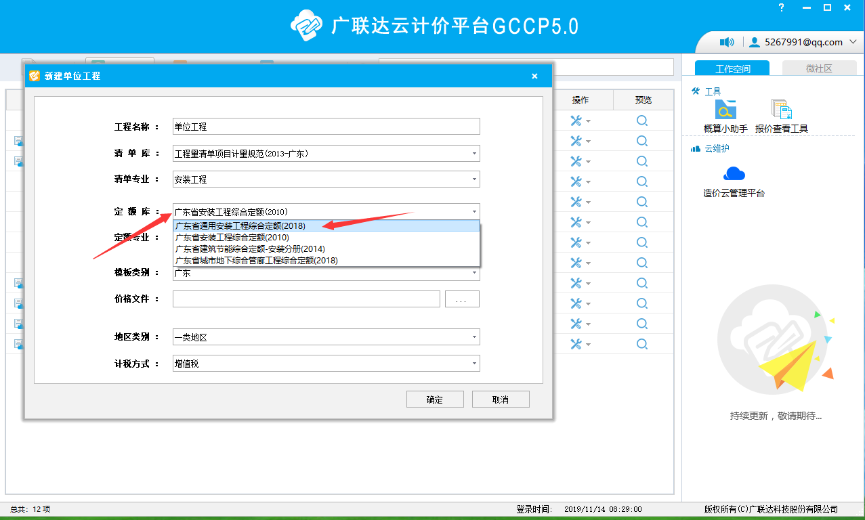Close the 新建单位工程 dialog
865x520 pixels.
click(534, 77)
